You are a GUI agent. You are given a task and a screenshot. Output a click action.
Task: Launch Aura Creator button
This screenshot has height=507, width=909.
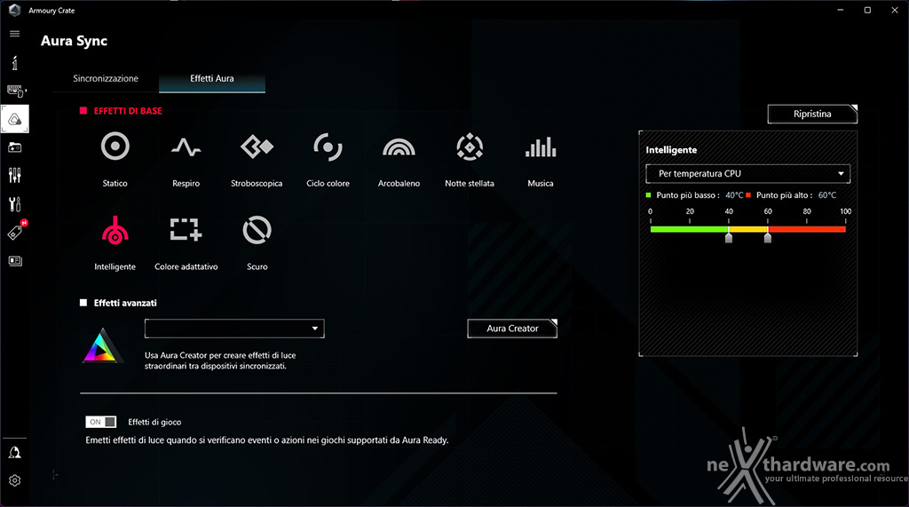[x=512, y=329]
